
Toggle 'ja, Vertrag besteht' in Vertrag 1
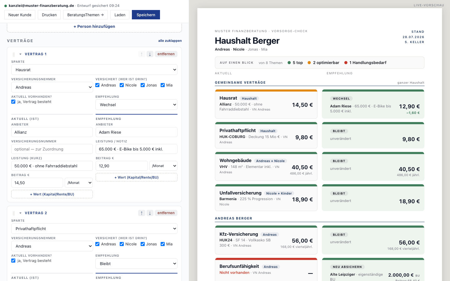pyautogui.click(x=13, y=102)
